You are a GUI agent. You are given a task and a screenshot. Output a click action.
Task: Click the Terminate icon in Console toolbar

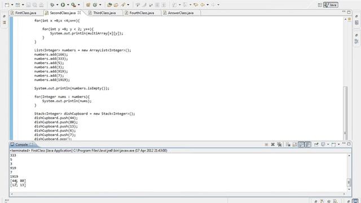click(x=266, y=144)
